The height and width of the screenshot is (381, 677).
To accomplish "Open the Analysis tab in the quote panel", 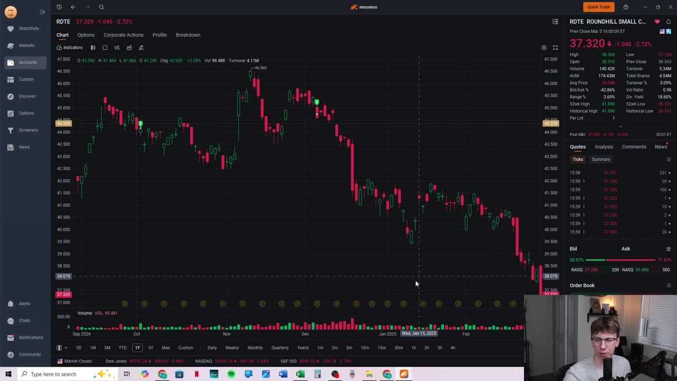I will (603, 147).
